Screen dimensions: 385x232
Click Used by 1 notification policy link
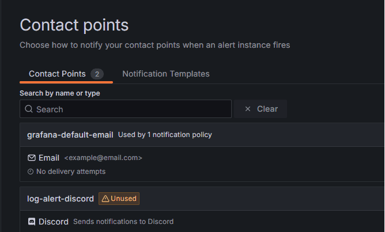click(165, 135)
